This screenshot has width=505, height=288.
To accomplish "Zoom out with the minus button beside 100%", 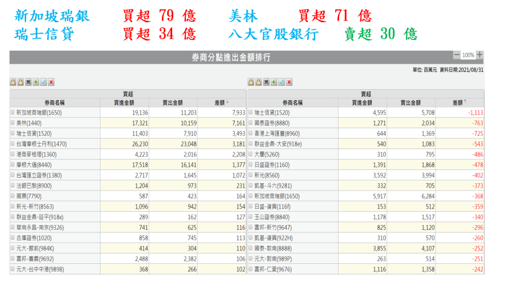I will (457, 55).
